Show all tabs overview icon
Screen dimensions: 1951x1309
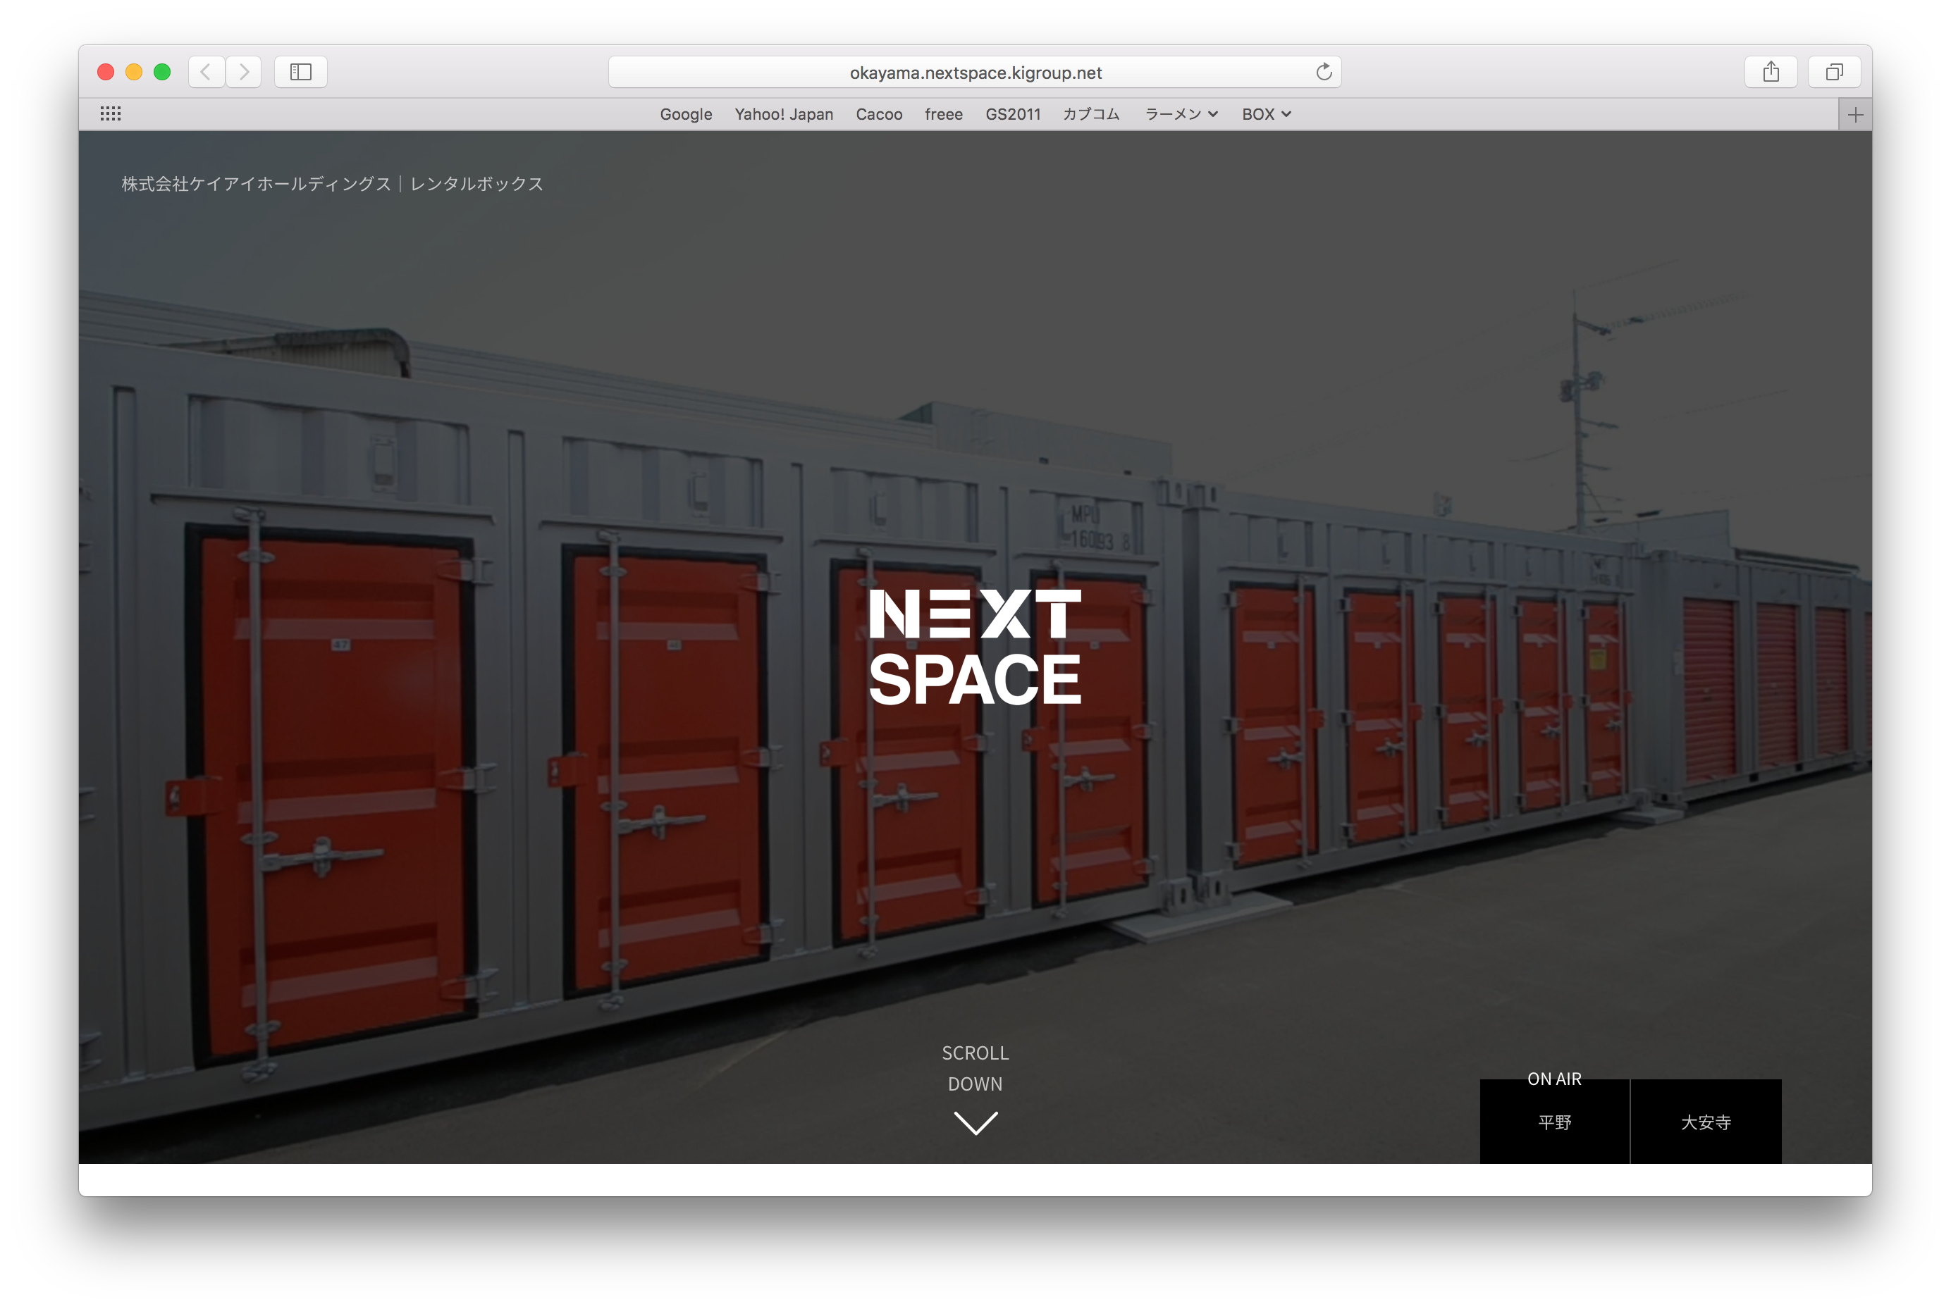1834,72
